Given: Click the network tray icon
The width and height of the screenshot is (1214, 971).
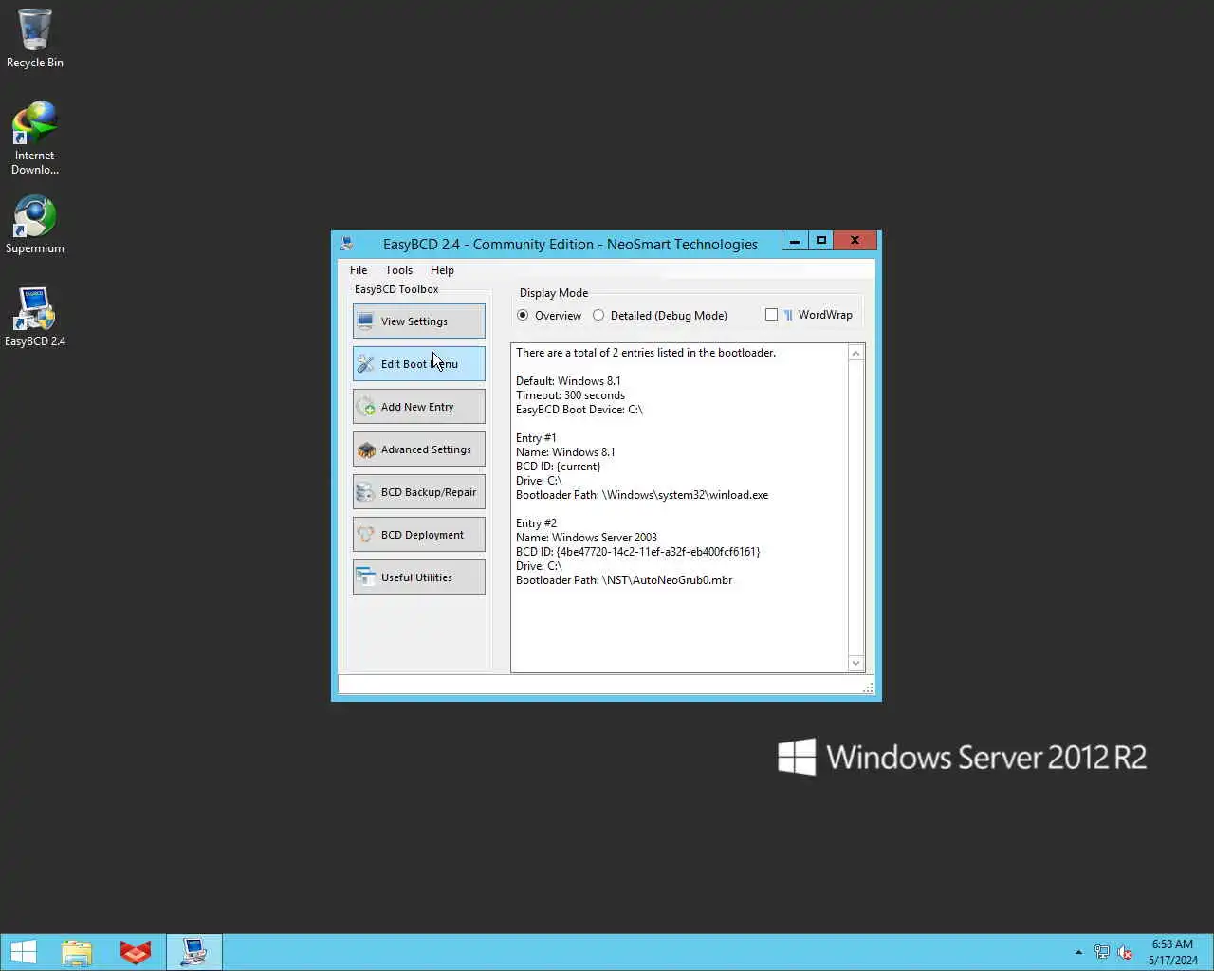Looking at the screenshot, I should click(x=1102, y=952).
